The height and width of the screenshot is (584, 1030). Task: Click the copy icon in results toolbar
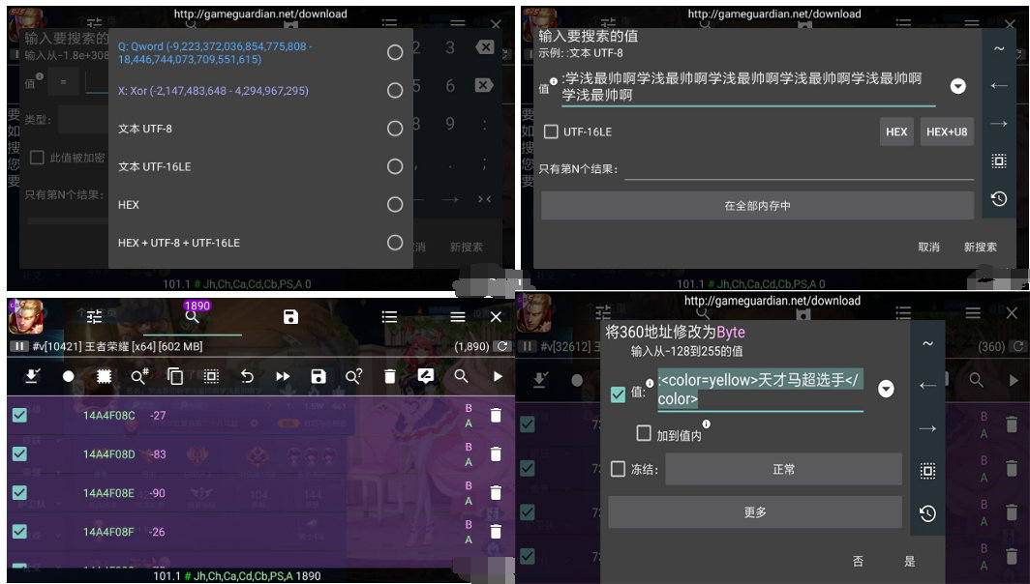175,376
